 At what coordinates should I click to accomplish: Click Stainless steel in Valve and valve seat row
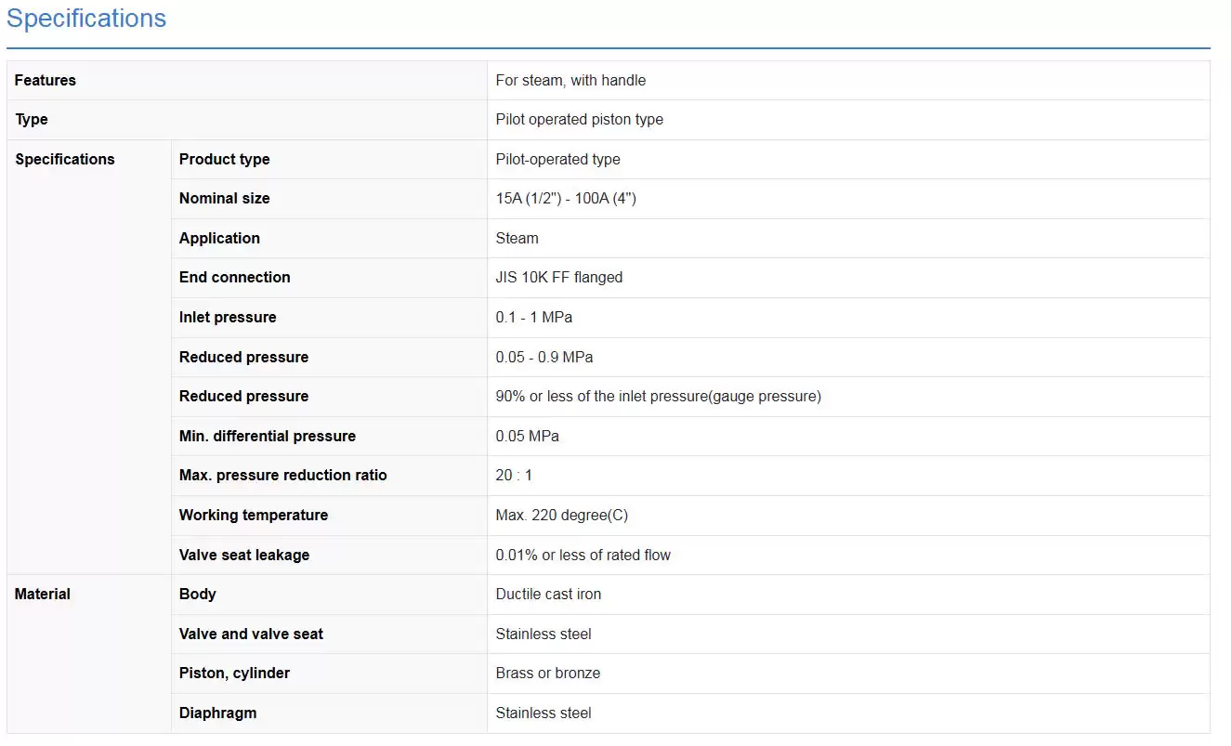point(543,635)
